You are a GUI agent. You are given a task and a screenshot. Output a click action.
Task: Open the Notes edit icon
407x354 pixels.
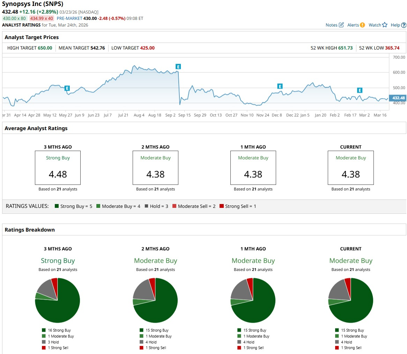[341, 25]
